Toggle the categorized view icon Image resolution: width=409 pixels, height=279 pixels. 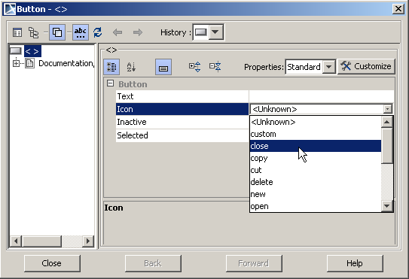111,67
